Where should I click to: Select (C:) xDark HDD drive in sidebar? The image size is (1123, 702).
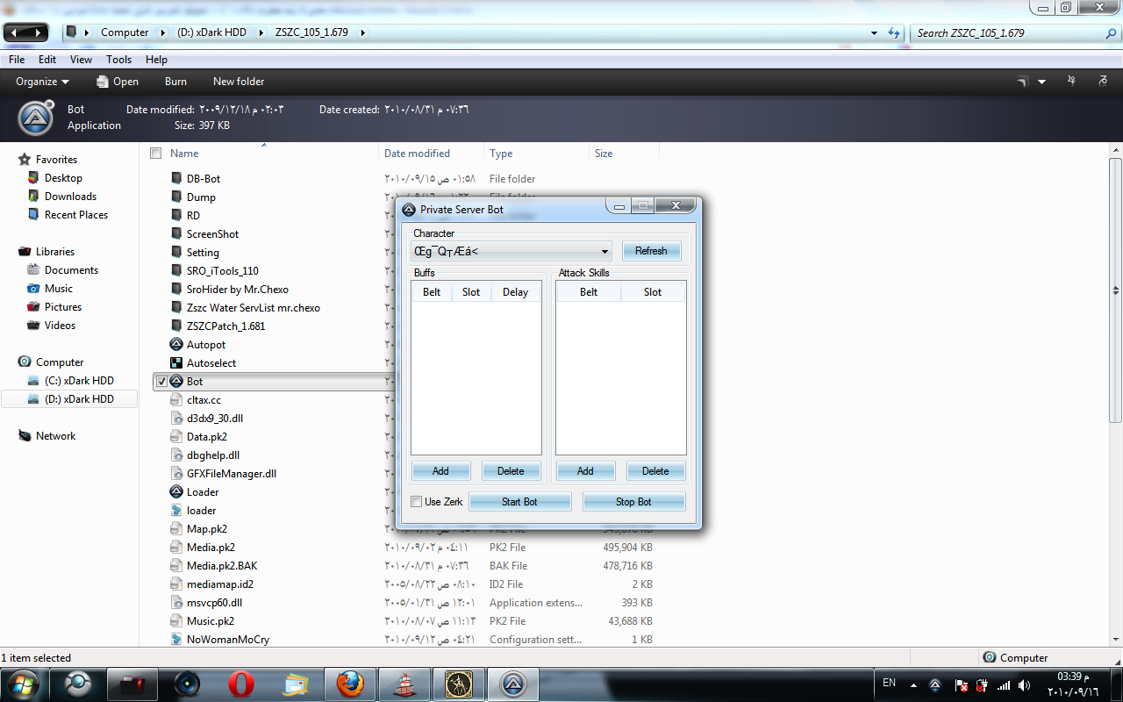[79, 381]
